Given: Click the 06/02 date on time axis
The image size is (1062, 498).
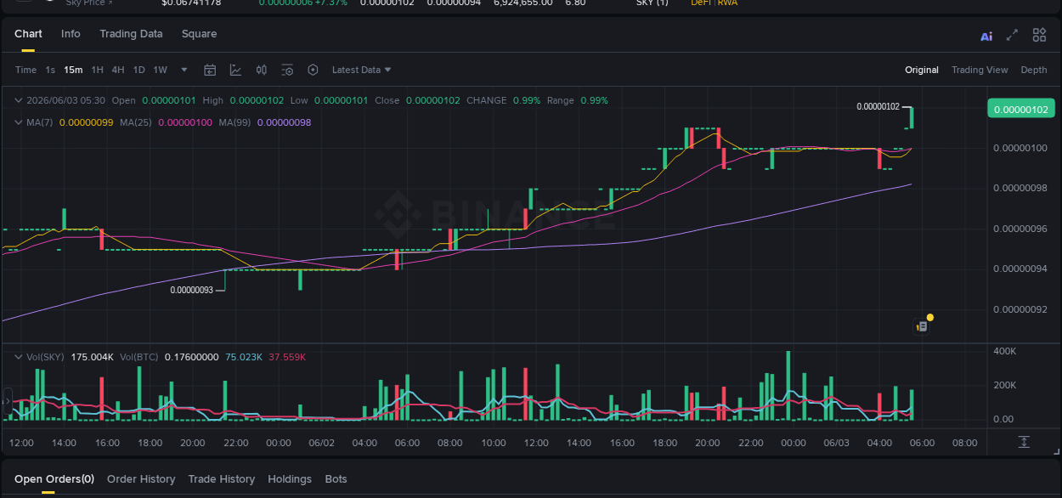Looking at the screenshot, I should (322, 443).
